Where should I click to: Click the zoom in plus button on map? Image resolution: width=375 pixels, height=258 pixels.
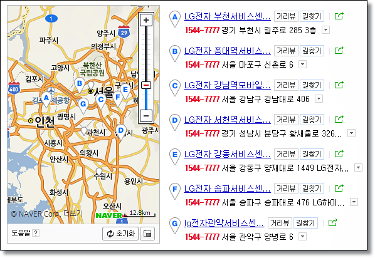pos(146,20)
